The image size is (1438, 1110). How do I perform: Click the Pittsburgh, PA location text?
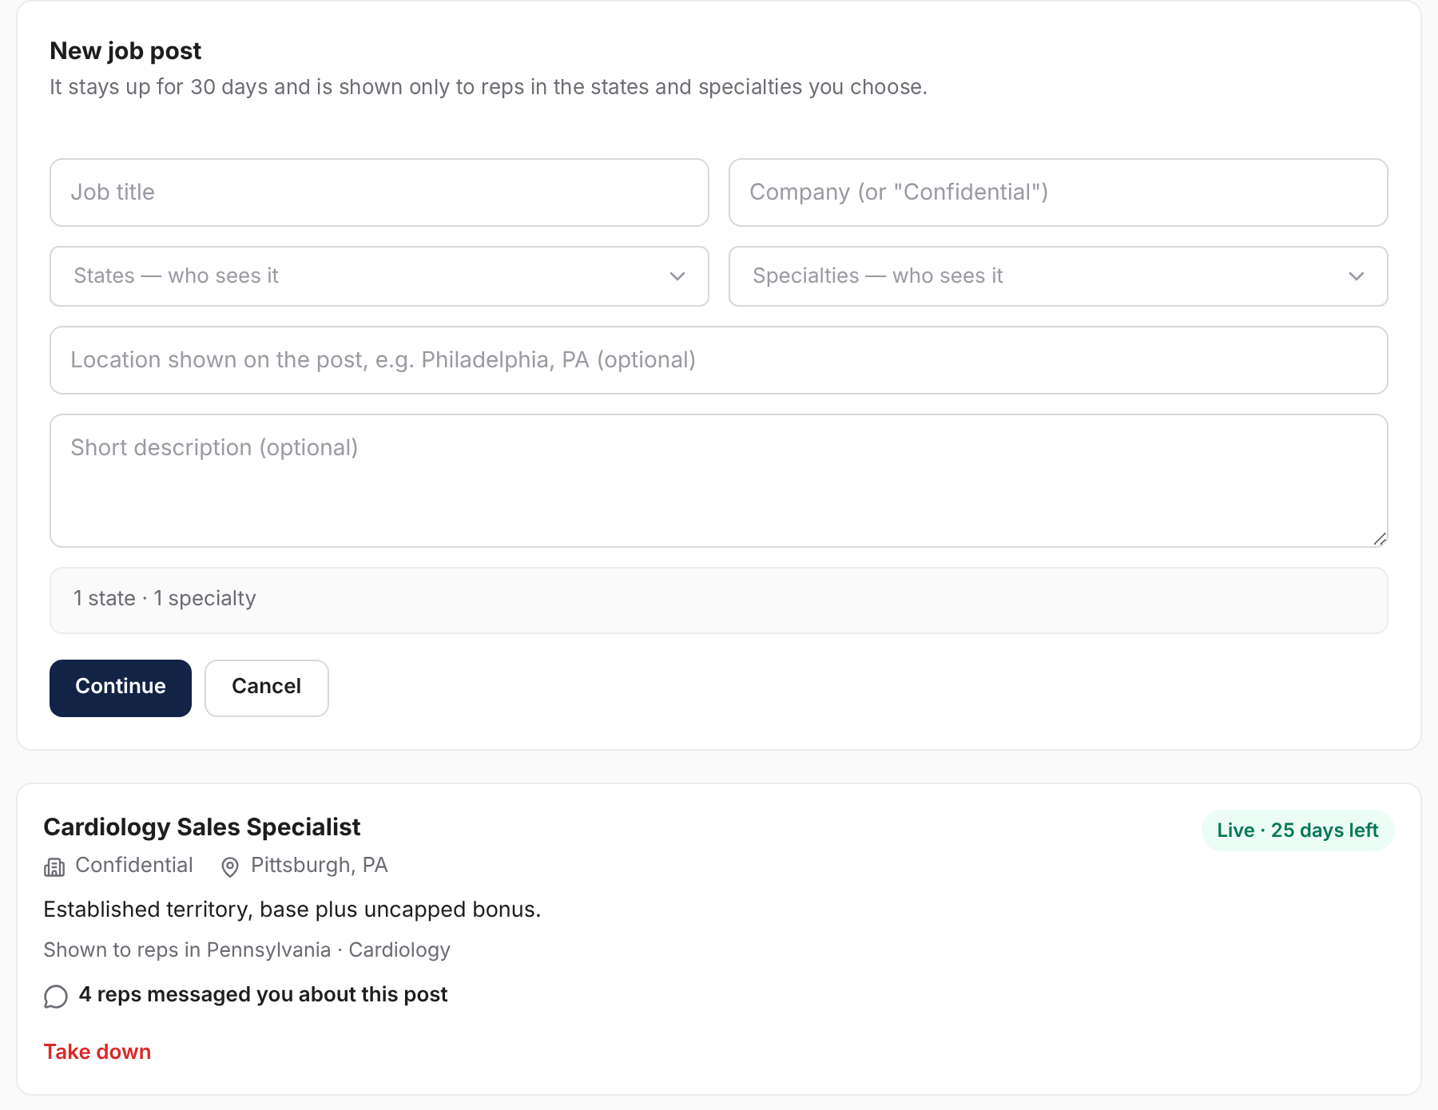pos(320,866)
